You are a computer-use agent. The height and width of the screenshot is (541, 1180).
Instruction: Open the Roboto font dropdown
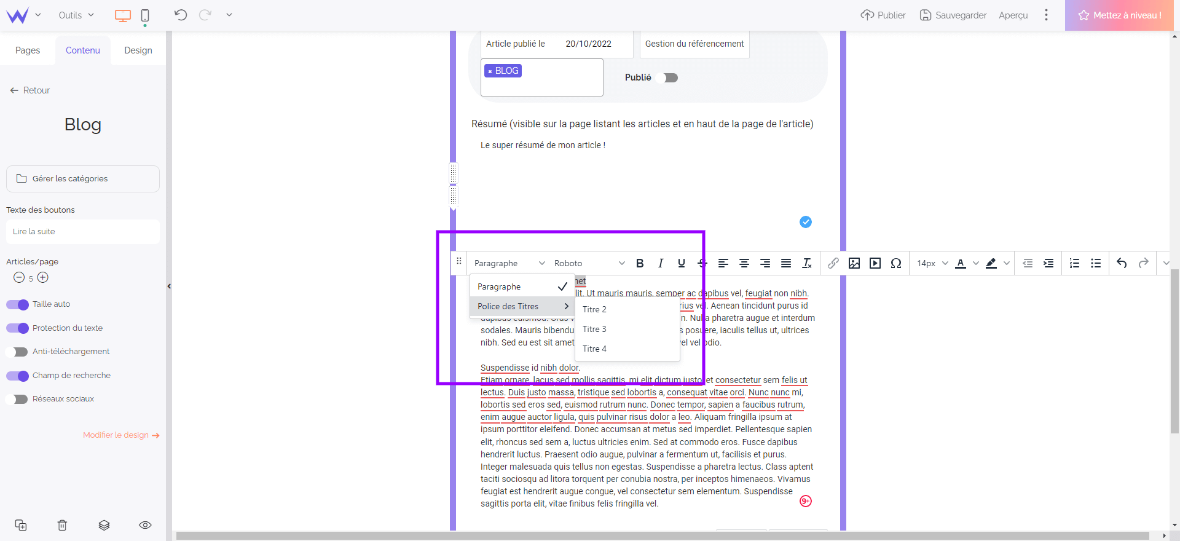[x=589, y=263]
